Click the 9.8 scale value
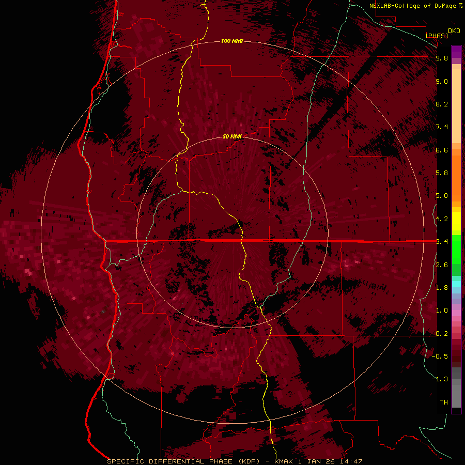Image resolution: width=465 pixels, height=465 pixels. 442,58
